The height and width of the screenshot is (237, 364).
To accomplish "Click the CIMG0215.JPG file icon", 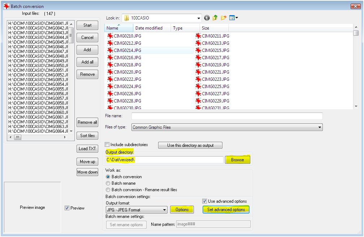I will (x=198, y=50).
